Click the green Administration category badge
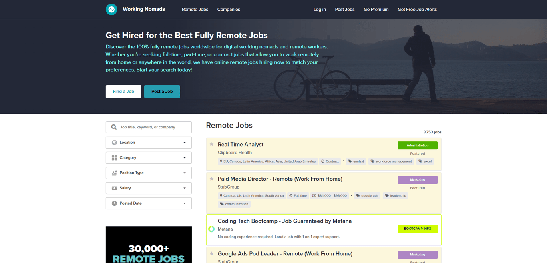 click(418, 145)
